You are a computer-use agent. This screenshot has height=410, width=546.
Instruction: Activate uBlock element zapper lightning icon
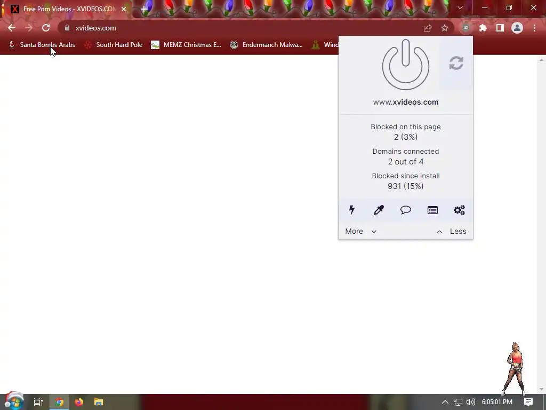pyautogui.click(x=352, y=210)
